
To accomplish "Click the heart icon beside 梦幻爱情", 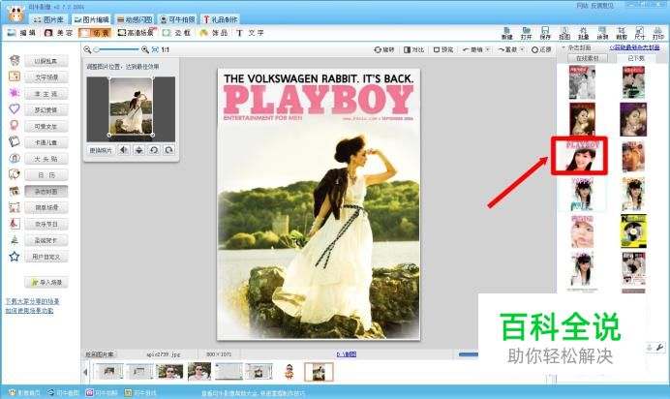I will coord(15,108).
